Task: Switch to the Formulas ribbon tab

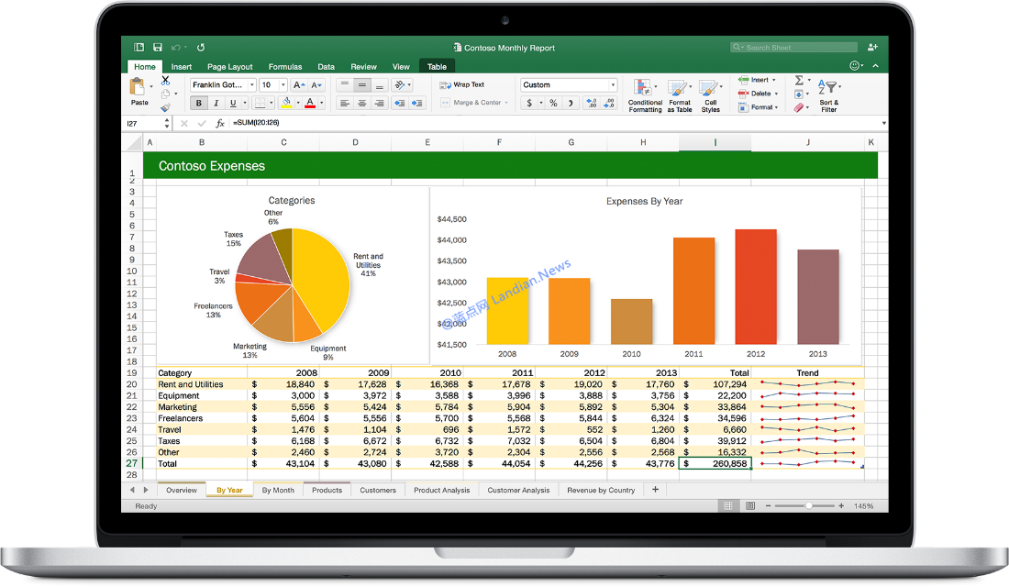Action: pyautogui.click(x=285, y=66)
